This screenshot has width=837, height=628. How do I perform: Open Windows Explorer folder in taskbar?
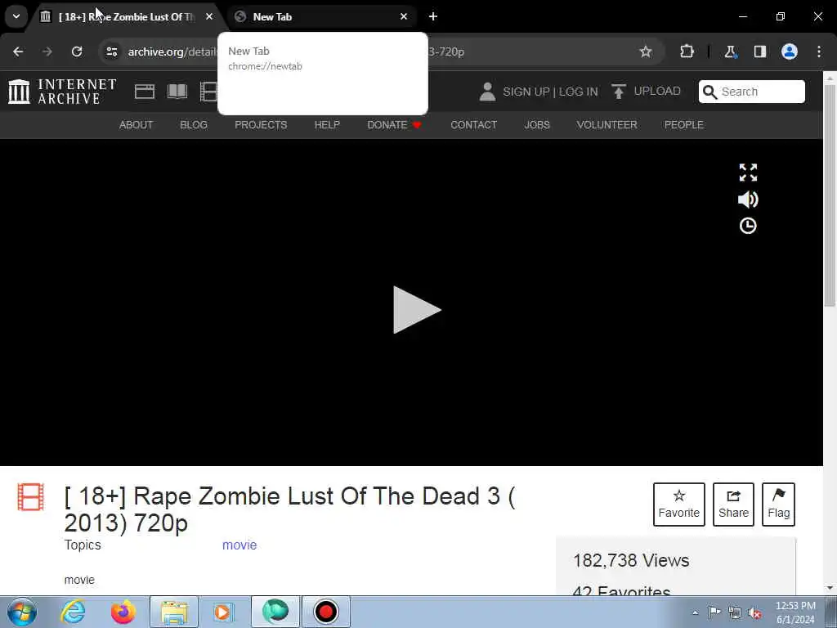pos(174,612)
